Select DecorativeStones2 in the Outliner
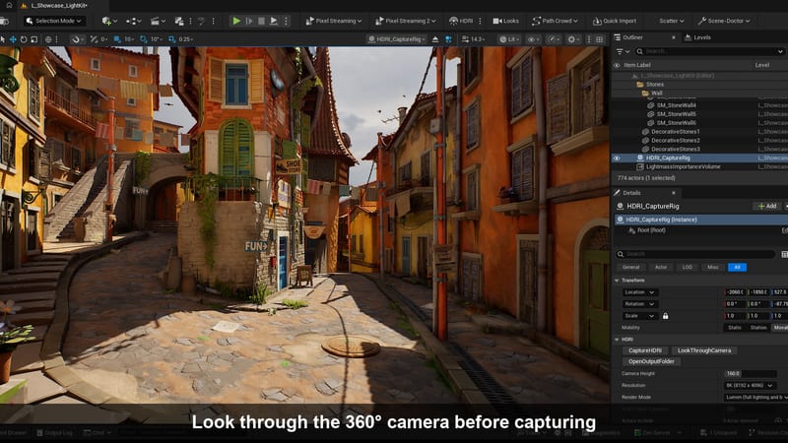788x443 pixels. point(675,140)
